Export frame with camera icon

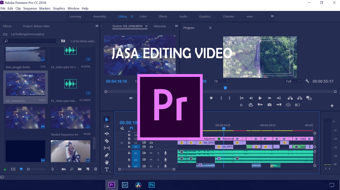(269, 105)
